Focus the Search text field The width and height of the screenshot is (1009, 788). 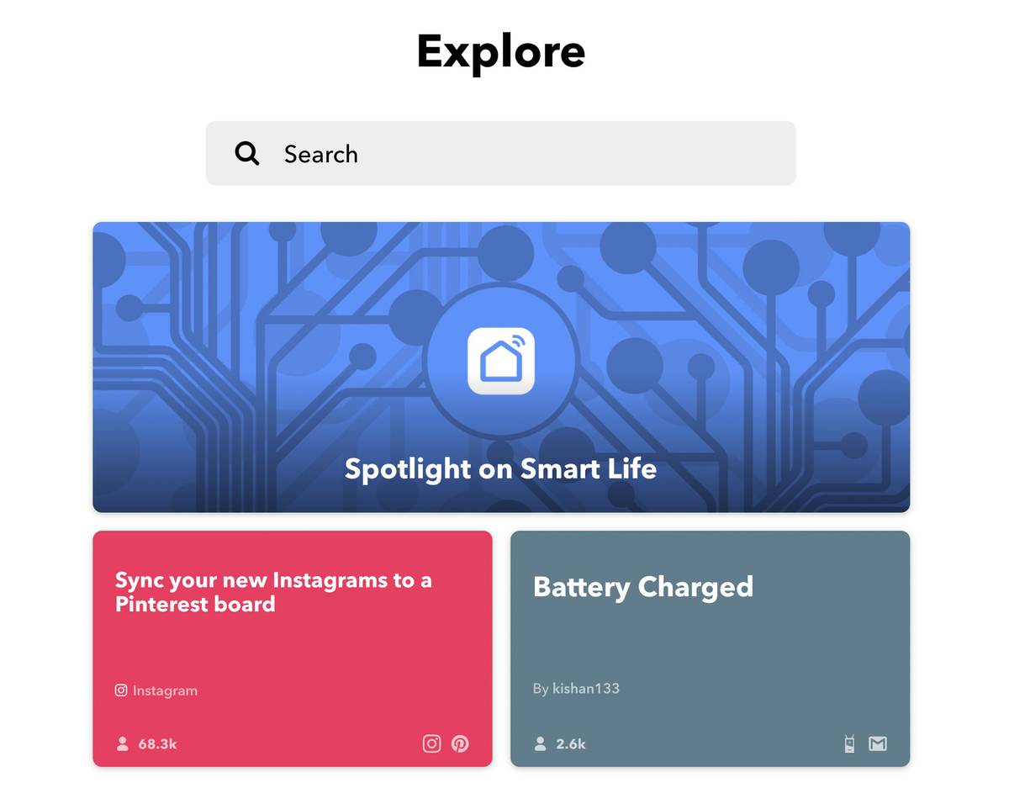521,154
